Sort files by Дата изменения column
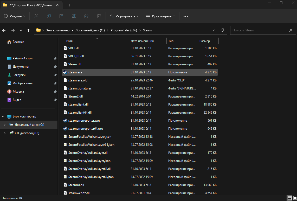The height and width of the screenshot is (201, 297). pyautogui.click(x=142, y=41)
